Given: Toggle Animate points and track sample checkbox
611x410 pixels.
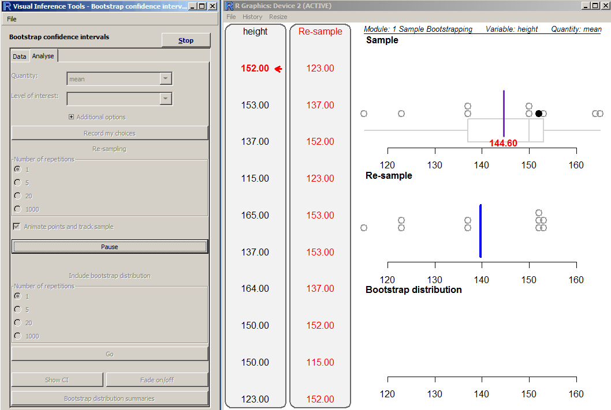Looking at the screenshot, I should click(17, 227).
